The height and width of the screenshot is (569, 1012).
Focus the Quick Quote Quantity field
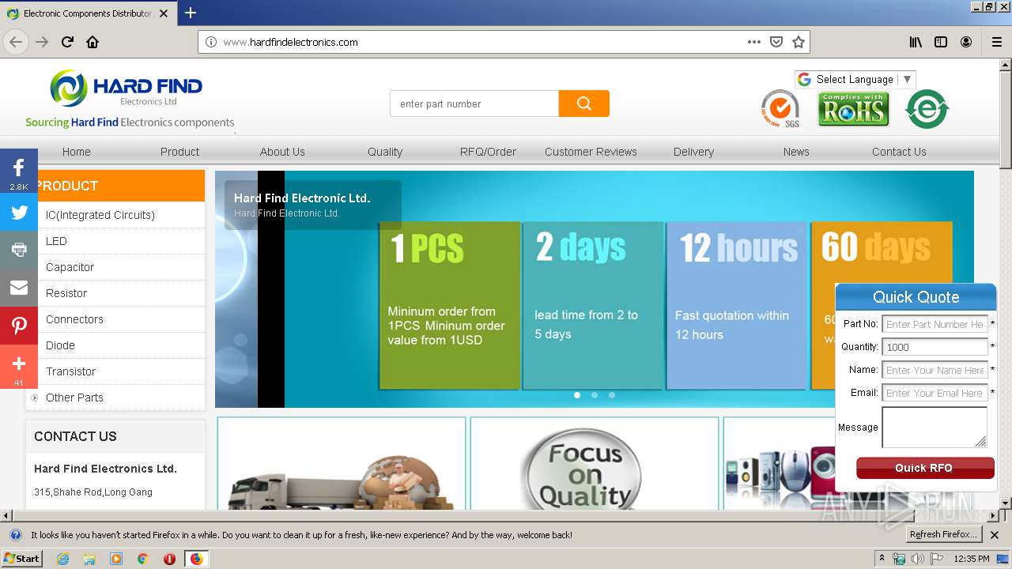click(935, 347)
